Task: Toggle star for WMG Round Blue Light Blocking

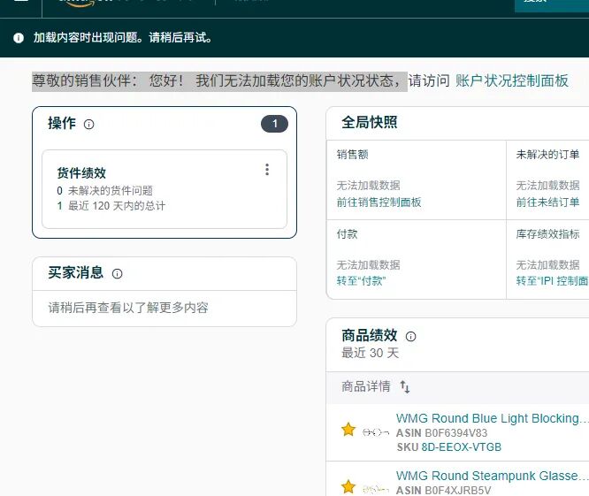Action: coord(348,430)
